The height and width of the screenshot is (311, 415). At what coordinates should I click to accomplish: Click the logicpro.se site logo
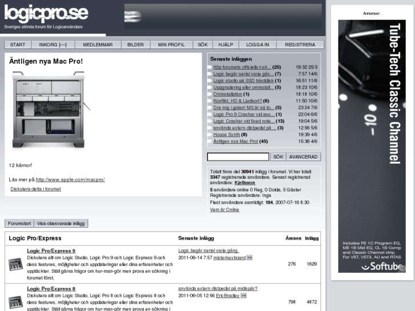coord(46,14)
